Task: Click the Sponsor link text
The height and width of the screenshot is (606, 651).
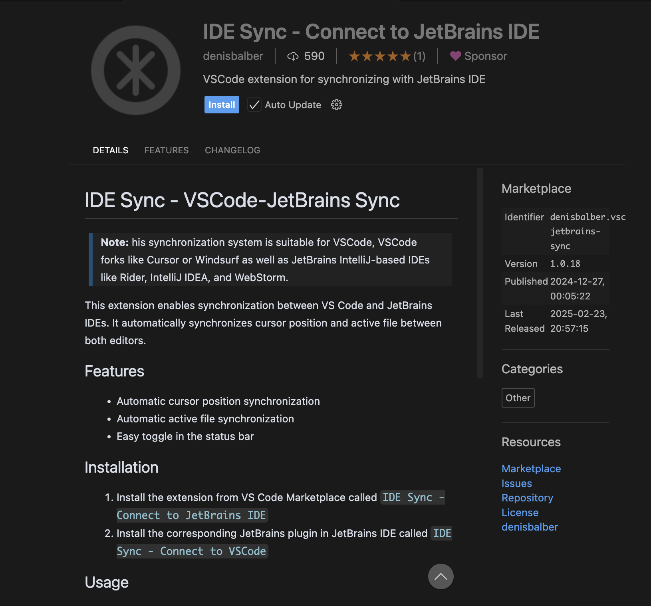Action: (486, 56)
